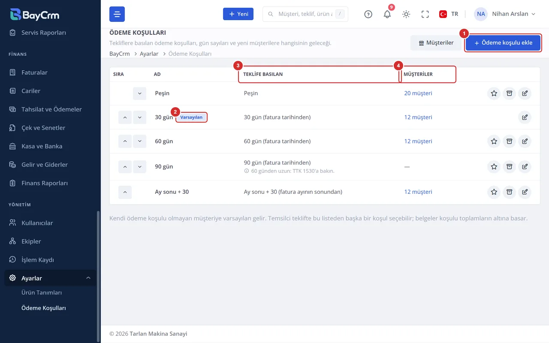Viewport: 549px width, 343px height.
Task: Collapse the Ayarlar sidebar section
Action: (x=50, y=278)
